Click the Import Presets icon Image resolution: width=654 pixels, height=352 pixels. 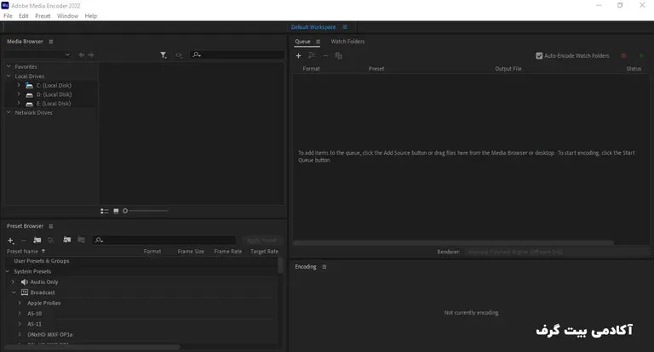point(66,240)
